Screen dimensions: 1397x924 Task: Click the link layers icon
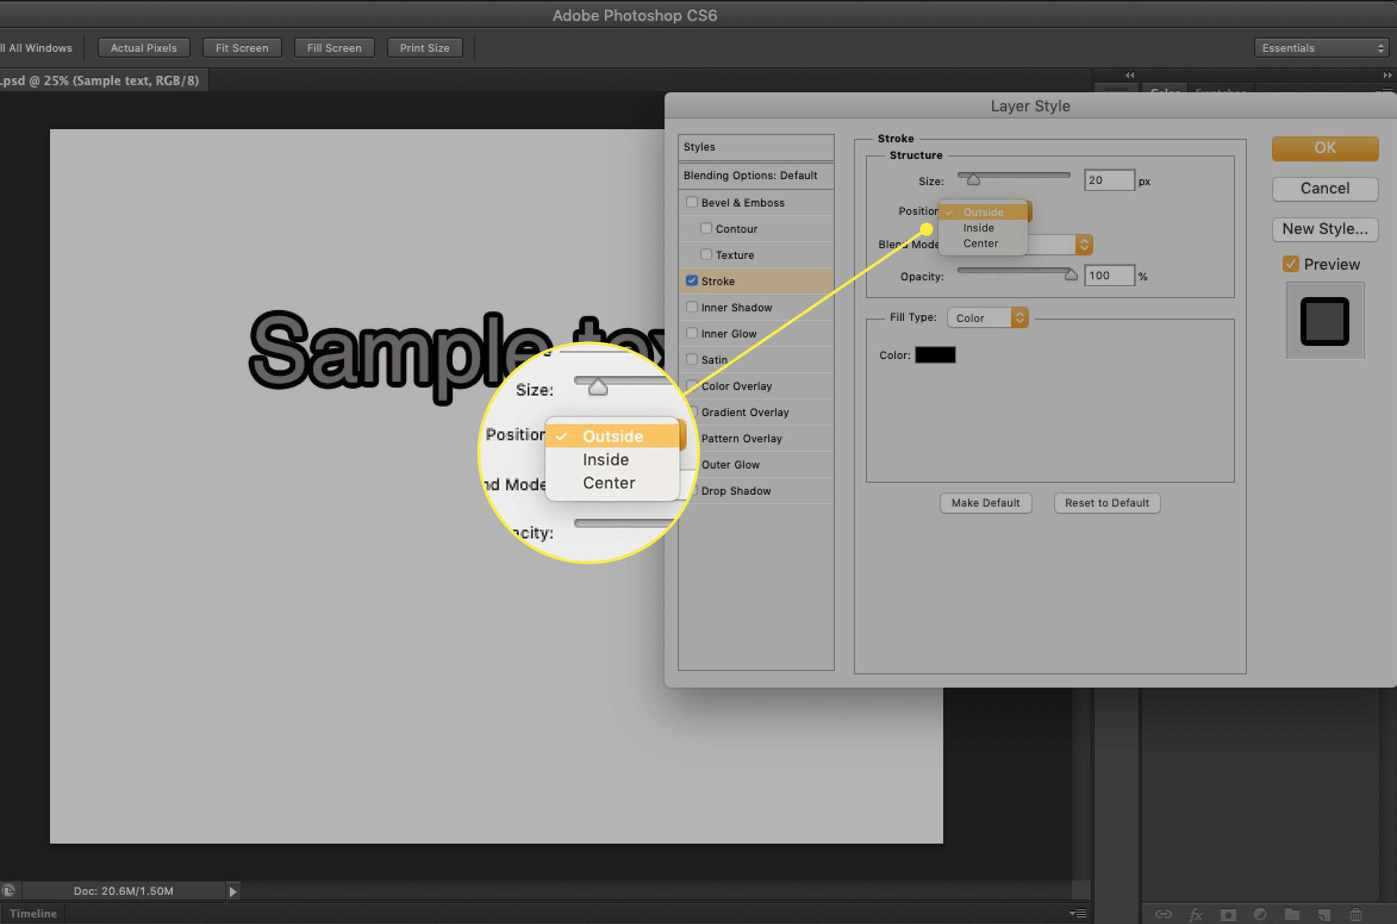(1163, 914)
